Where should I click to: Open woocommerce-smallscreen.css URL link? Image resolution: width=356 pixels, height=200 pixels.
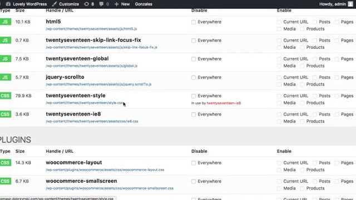click(x=110, y=188)
